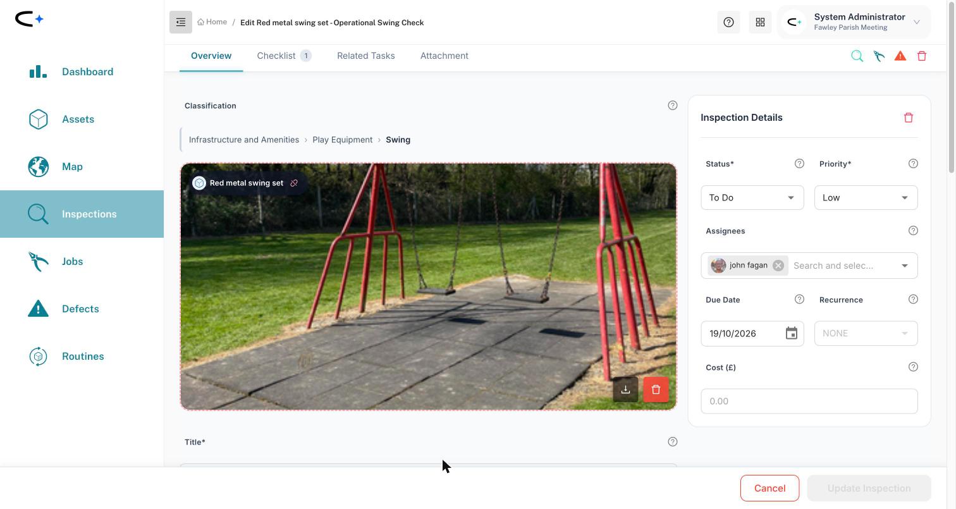Switch to the Checklist tab
This screenshot has width=956, height=509.
pyautogui.click(x=284, y=56)
